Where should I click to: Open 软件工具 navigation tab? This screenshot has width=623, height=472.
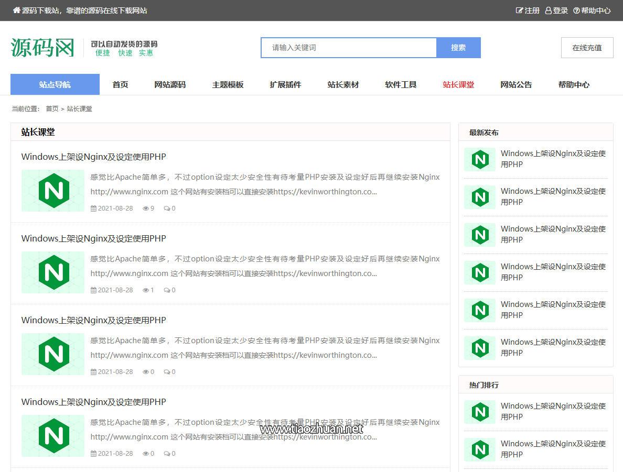pyautogui.click(x=401, y=84)
